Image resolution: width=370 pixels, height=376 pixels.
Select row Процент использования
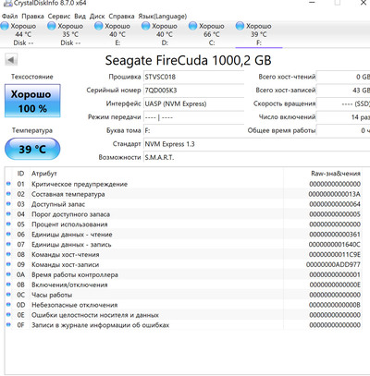coord(183,224)
